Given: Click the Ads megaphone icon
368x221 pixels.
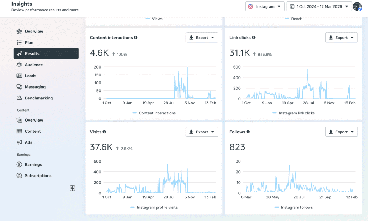Looking at the screenshot, I should coord(19,142).
